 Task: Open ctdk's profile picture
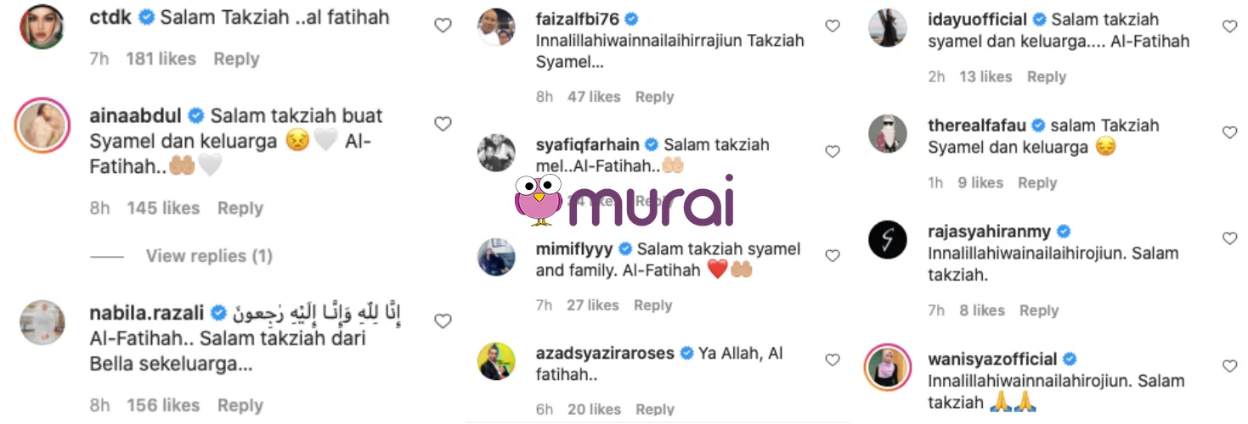(42, 25)
